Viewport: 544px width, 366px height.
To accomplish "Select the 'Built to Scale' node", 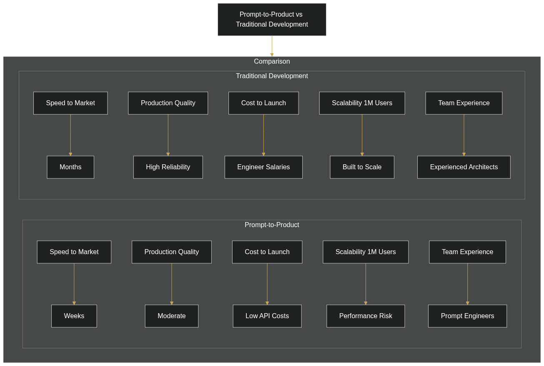I will [x=362, y=167].
